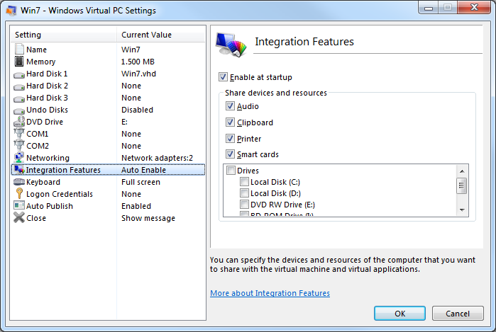The width and height of the screenshot is (496, 332).
Task: Minimize the settings window
Action: tap(429, 8)
